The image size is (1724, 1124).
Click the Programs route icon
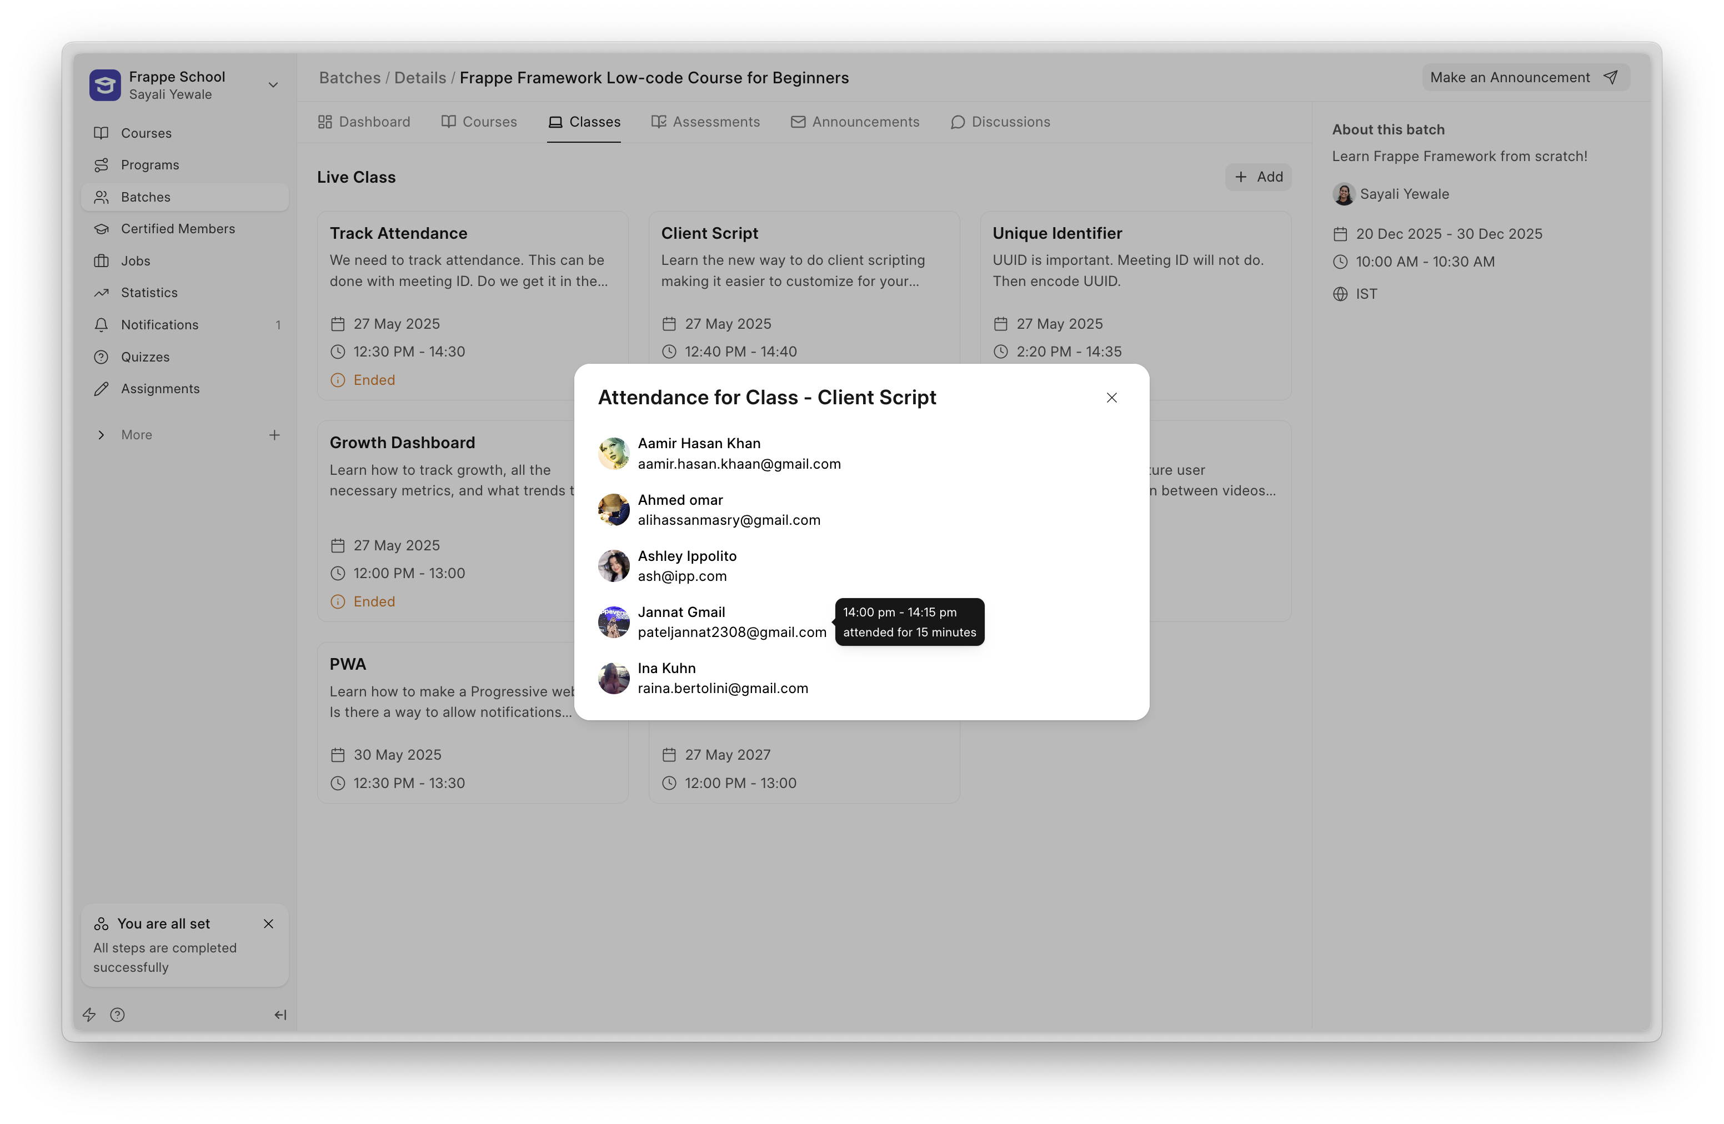102,165
